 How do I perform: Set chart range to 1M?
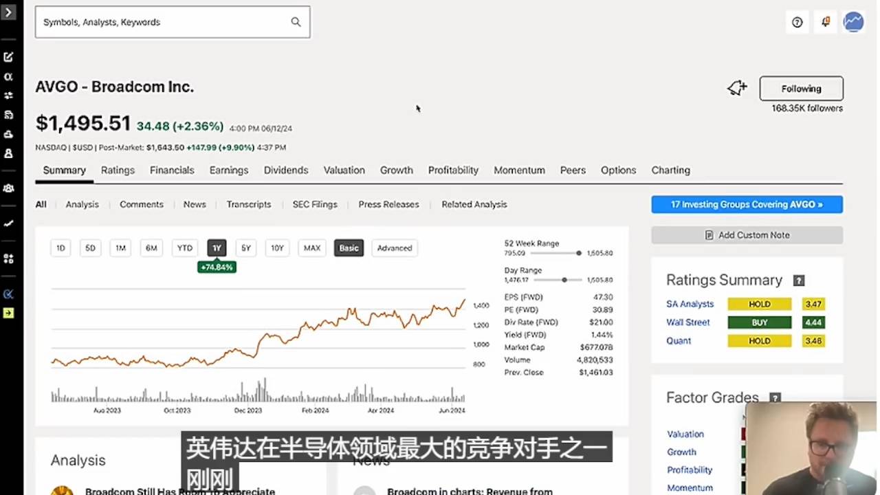point(120,248)
